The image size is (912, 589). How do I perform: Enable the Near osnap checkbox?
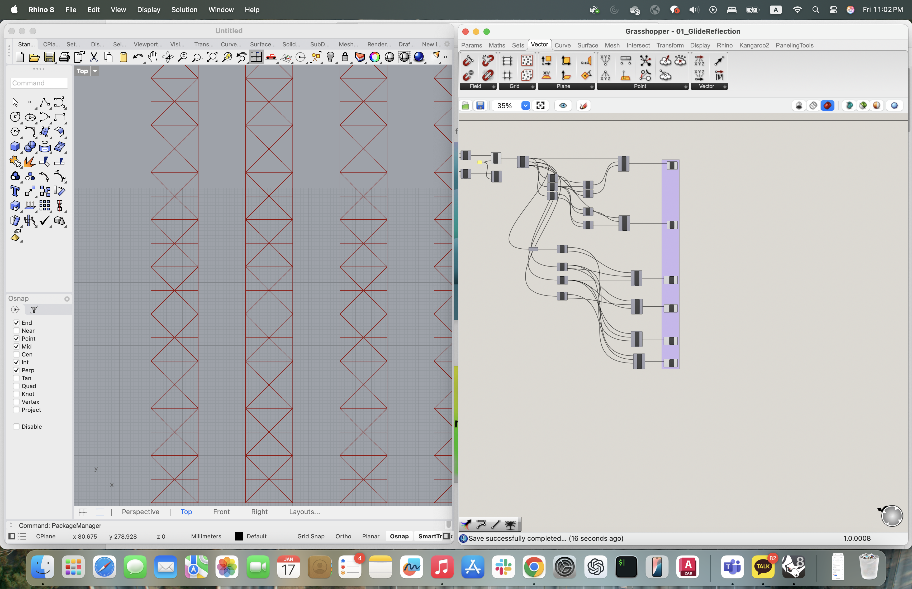click(16, 331)
